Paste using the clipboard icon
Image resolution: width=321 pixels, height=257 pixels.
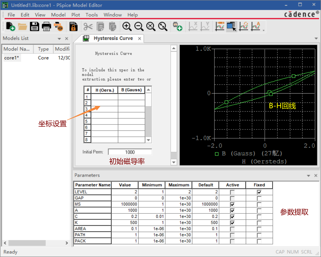[x=112, y=26]
